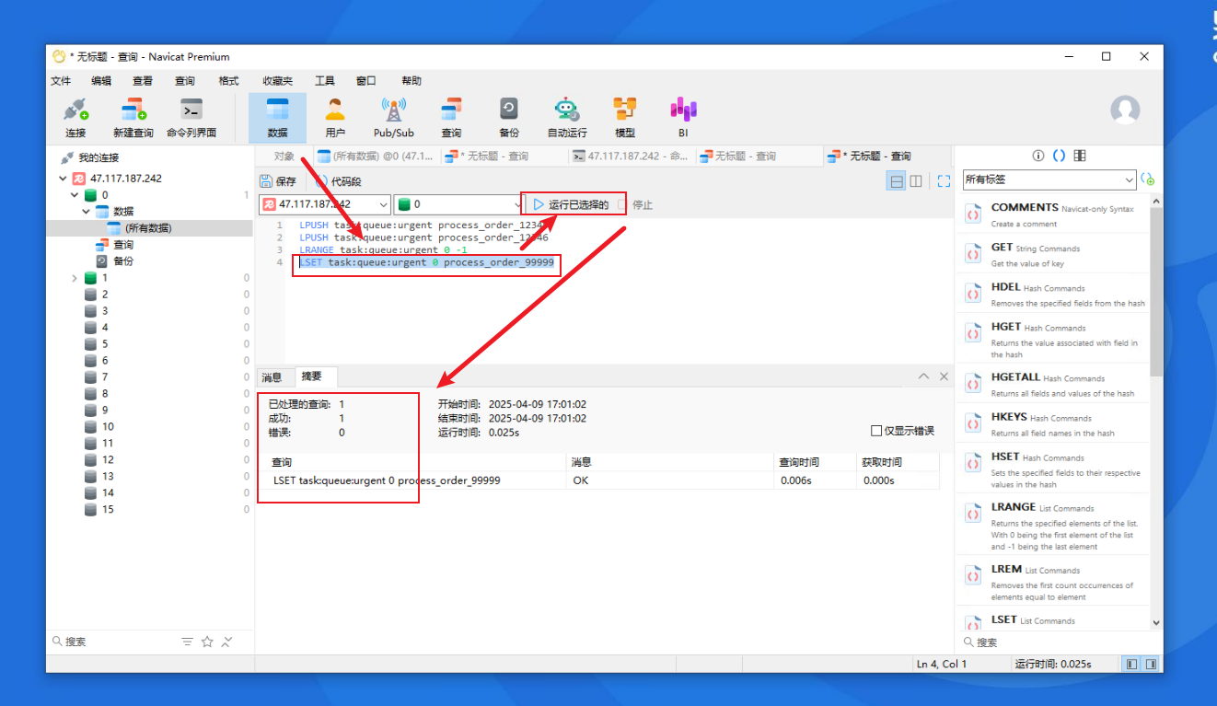Toggle right pane visibility in status bar
Image resolution: width=1217 pixels, height=706 pixels.
[1150, 664]
